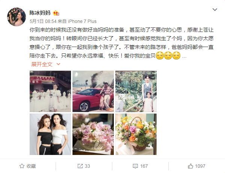Open the 陈冰妈妈 username link

click(x=40, y=13)
